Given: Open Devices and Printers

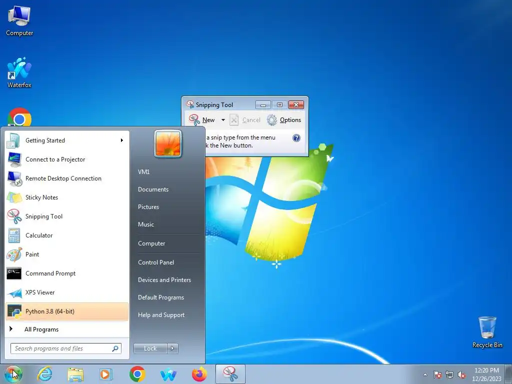Looking at the screenshot, I should click(164, 280).
